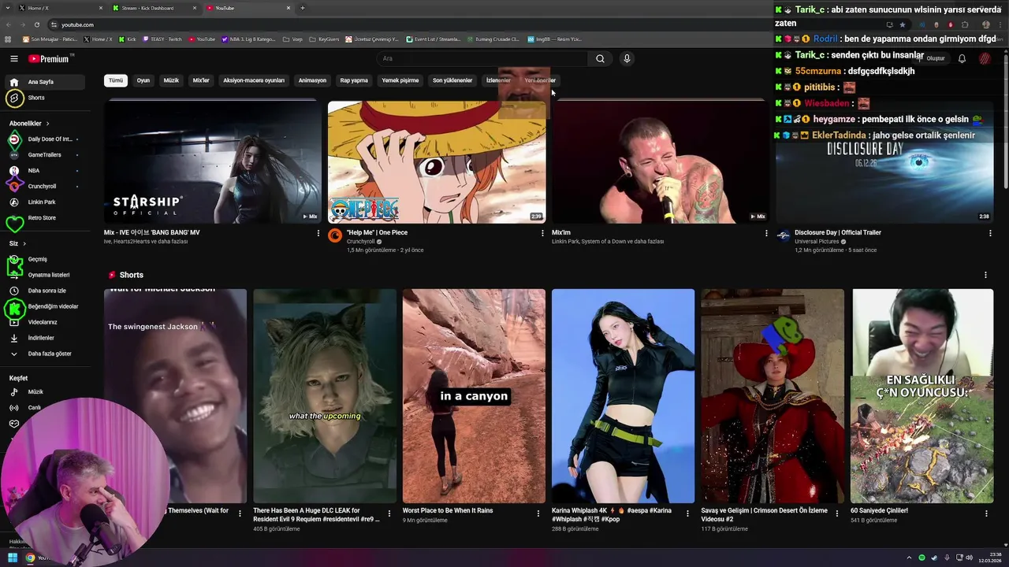Image resolution: width=1009 pixels, height=567 pixels.
Task: Open Disclosure Day Official Trailer thumbnail
Action: click(884, 162)
